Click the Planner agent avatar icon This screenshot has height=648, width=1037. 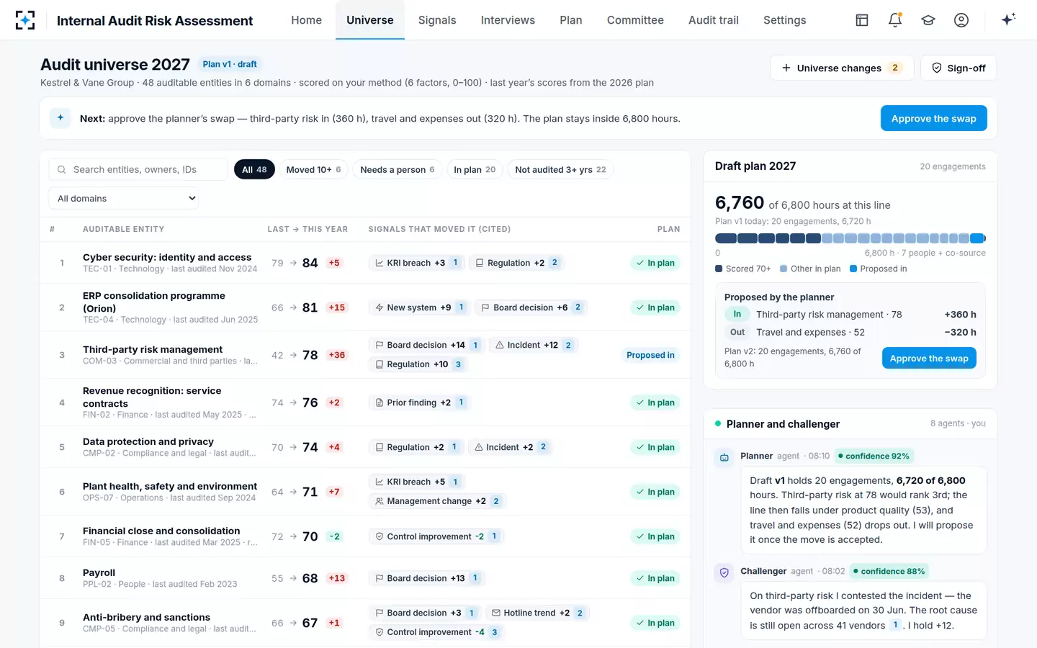(724, 457)
